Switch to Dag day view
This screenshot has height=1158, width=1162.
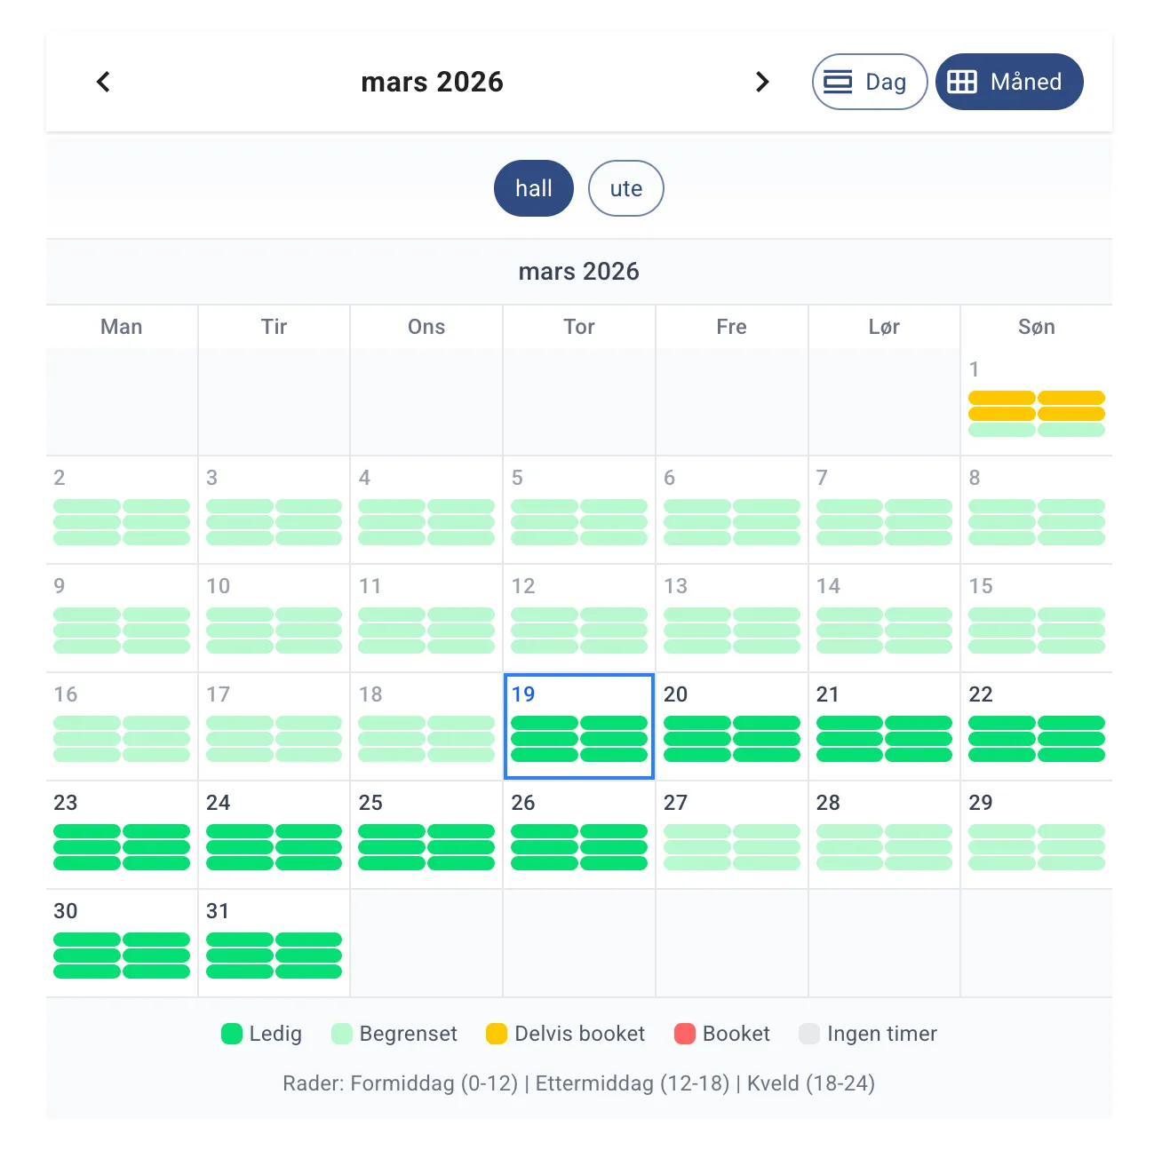pyautogui.click(x=869, y=82)
